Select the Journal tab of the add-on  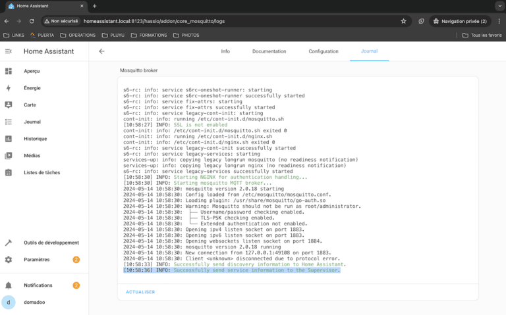tap(369, 51)
